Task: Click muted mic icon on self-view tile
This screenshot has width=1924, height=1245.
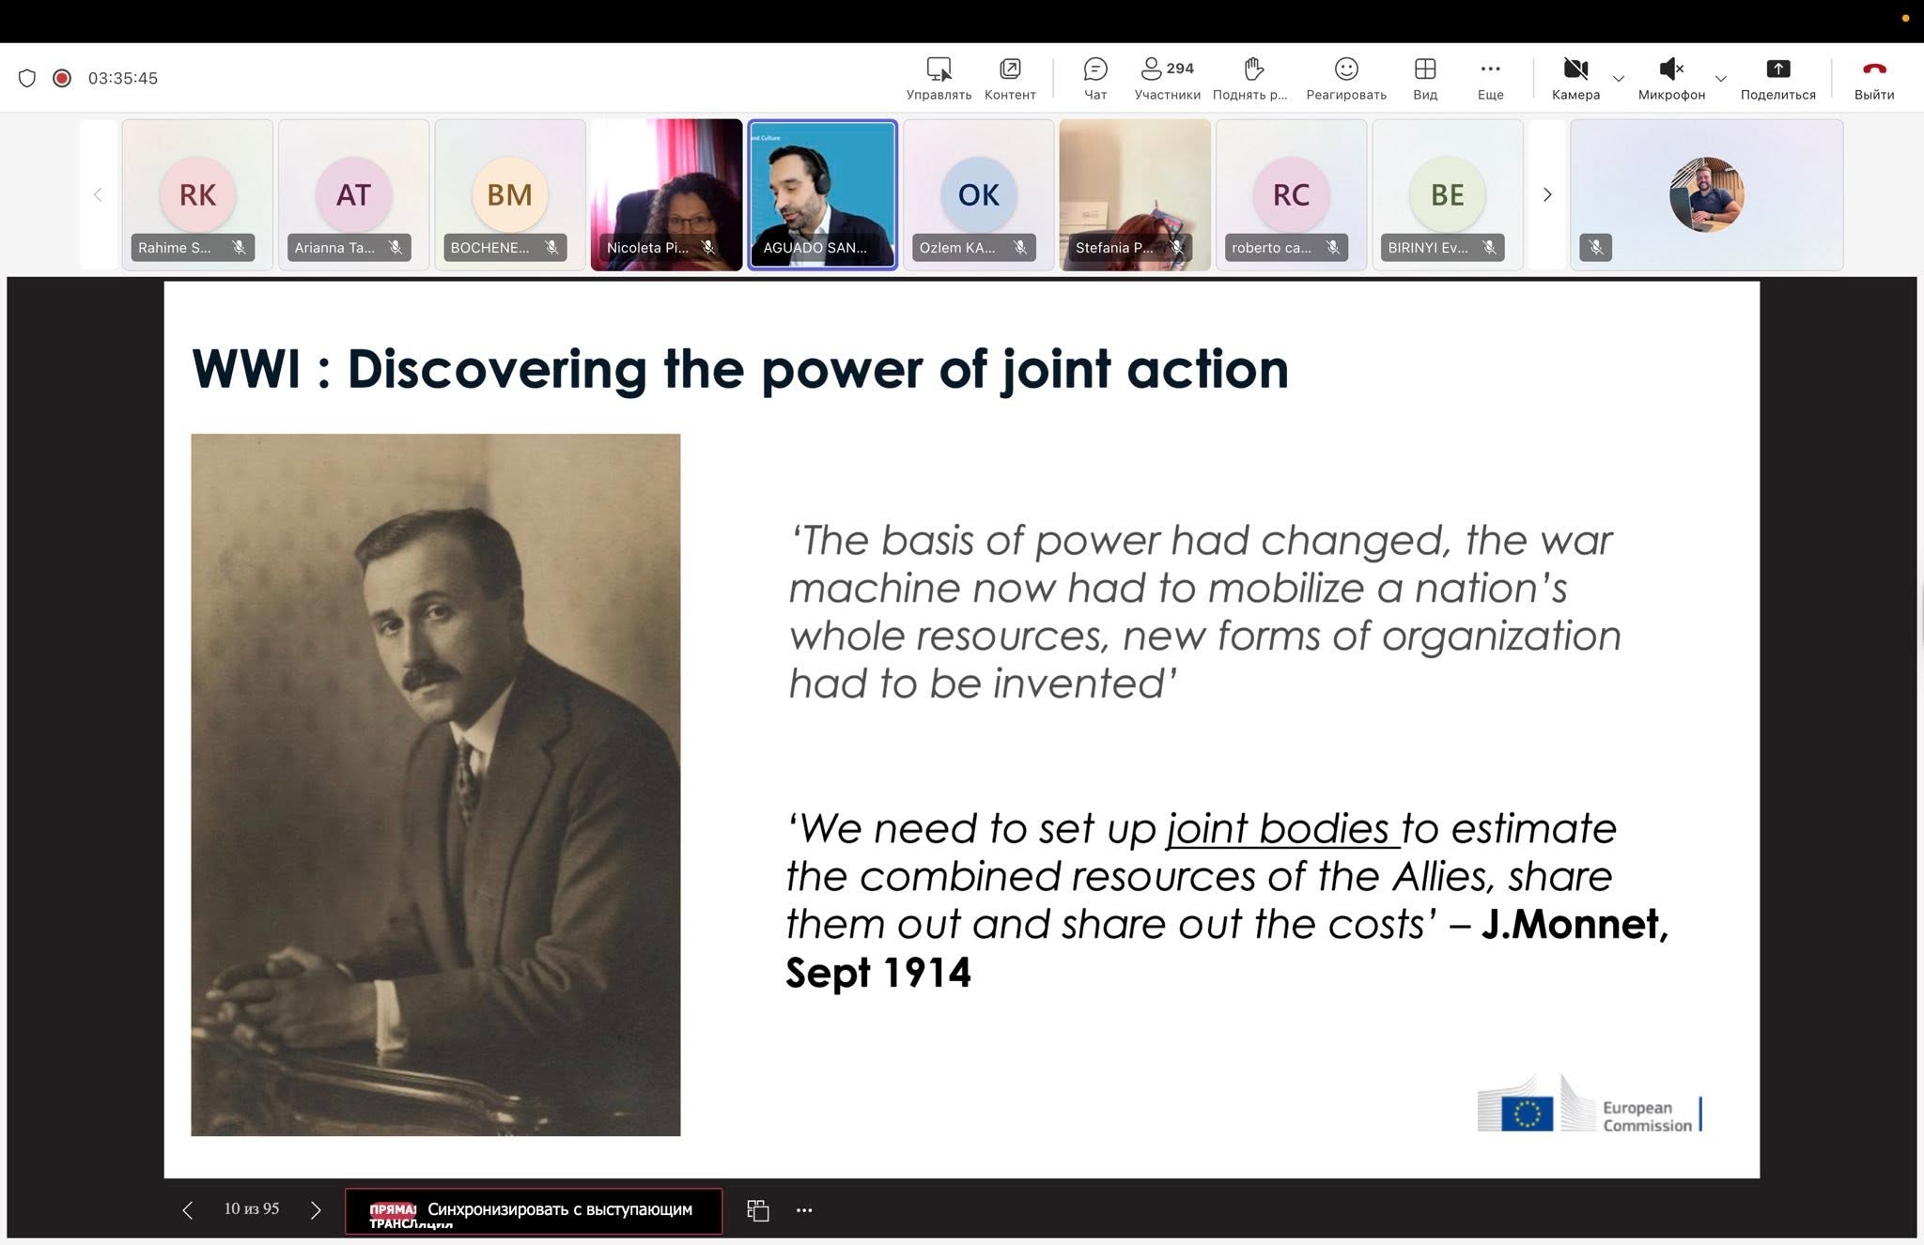Action: tap(1595, 247)
